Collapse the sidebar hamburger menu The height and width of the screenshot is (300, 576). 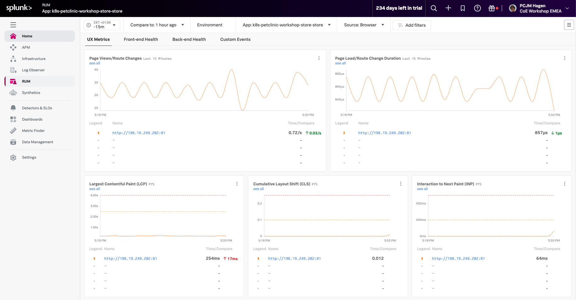pos(13,25)
